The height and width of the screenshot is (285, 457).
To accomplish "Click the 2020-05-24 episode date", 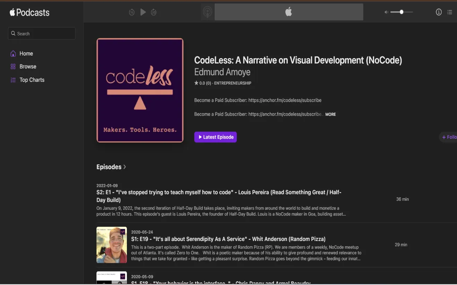I will pyautogui.click(x=142, y=232).
